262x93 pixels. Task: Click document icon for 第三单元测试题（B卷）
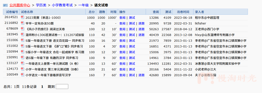click(x=23, y=69)
